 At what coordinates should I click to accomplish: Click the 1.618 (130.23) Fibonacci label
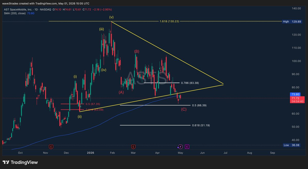(x=169, y=21)
